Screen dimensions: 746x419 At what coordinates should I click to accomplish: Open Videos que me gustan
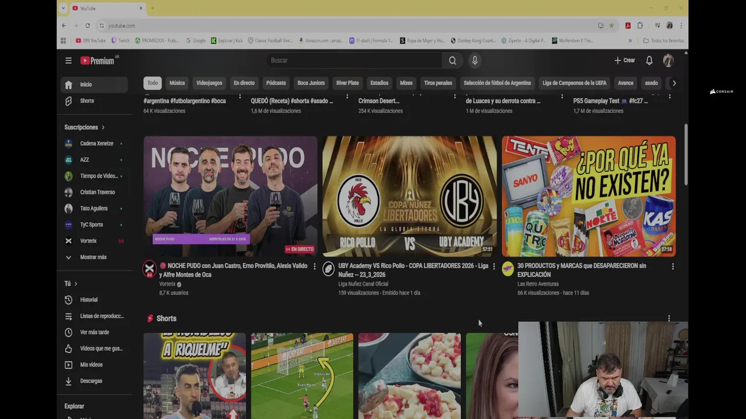tap(95, 349)
